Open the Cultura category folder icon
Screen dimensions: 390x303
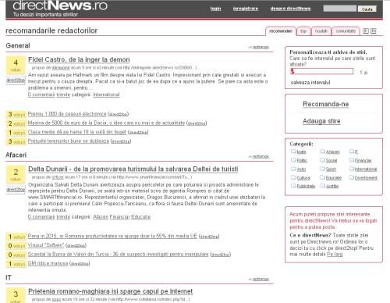point(293,177)
